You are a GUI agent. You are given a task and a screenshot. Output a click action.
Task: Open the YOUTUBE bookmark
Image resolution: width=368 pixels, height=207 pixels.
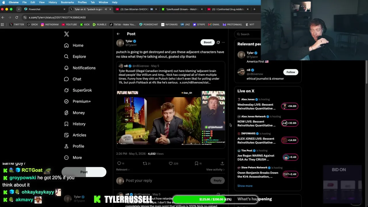(69, 25)
